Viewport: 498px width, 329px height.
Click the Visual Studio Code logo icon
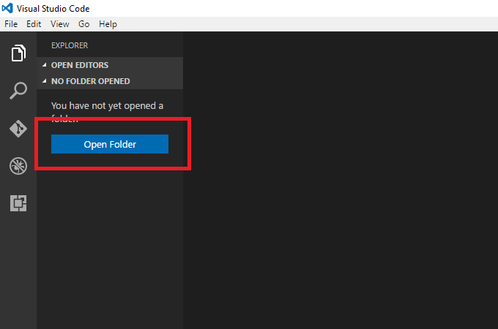(7, 8)
